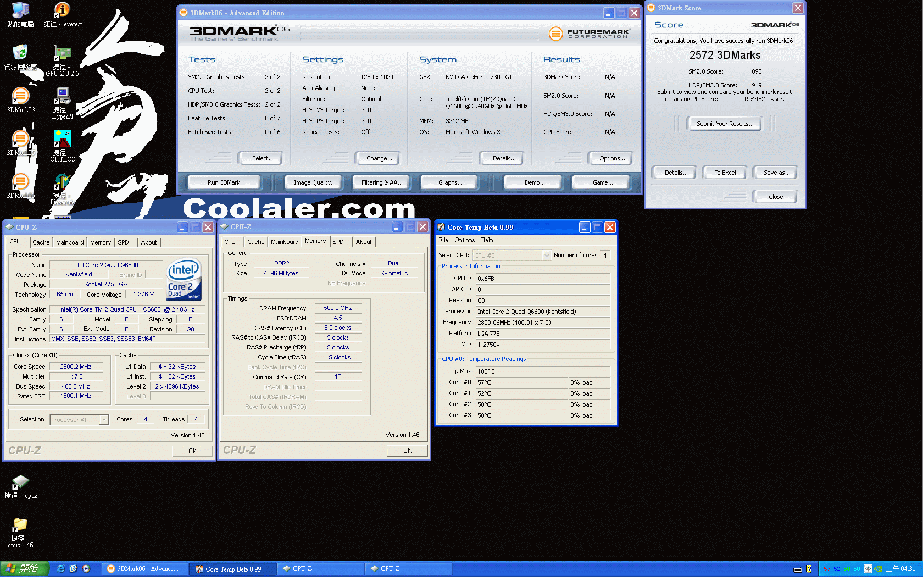
Task: Switch to Core Temp Beta taskbar button
Action: click(x=232, y=569)
